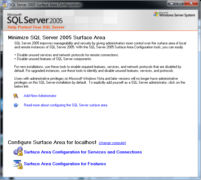Close the Surface Area Configuration window
The height and width of the screenshot is (180, 201).
191,3
